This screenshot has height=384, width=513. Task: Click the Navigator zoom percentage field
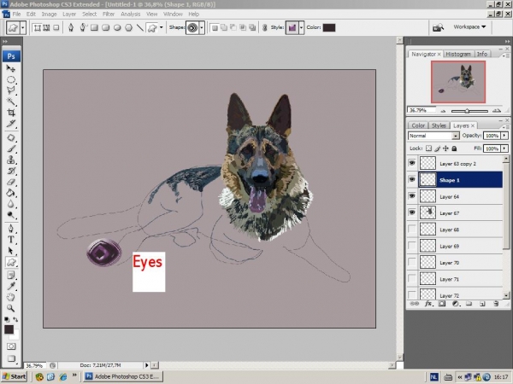coord(422,110)
